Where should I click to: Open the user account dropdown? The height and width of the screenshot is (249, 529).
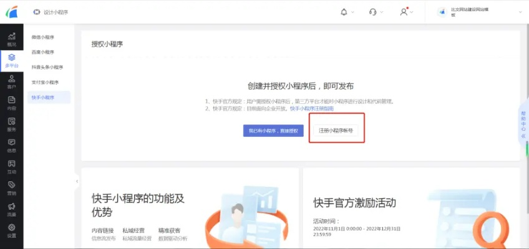tap(407, 12)
